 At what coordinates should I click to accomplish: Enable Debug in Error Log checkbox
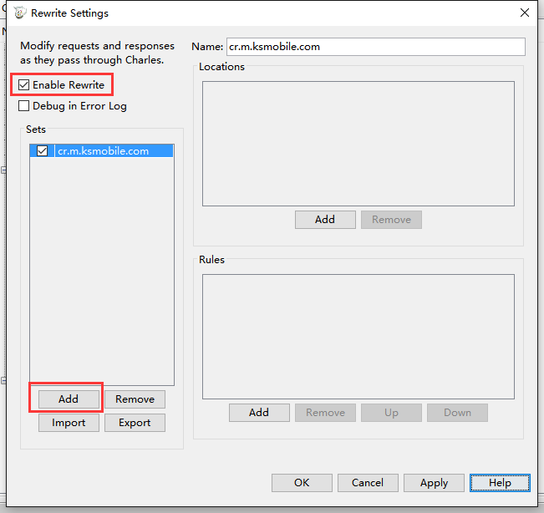point(24,106)
